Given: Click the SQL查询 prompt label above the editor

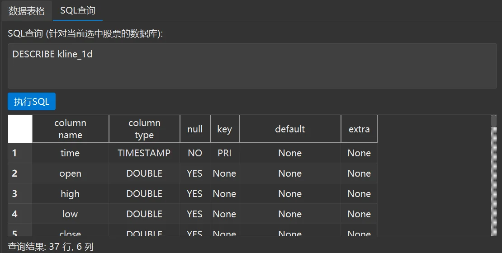Looking at the screenshot, I should pyautogui.click(x=85, y=33).
